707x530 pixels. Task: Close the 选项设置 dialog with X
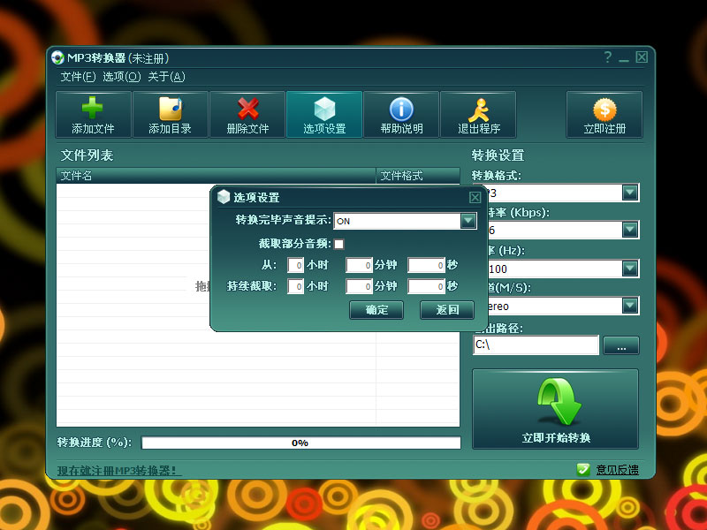pos(475,197)
